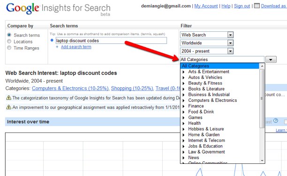Image resolution: width=287 pixels, height=176 pixels.
Task: Select the Search terms radio button
Action: click(x=9, y=35)
